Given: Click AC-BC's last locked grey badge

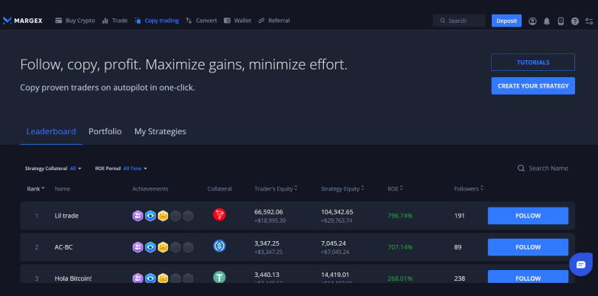Looking at the screenshot, I should pos(188,247).
